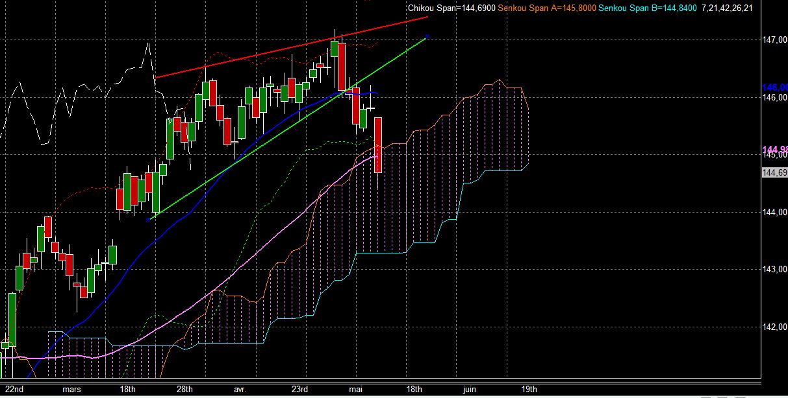The image size is (788, 398).
Task: Grab the blue handle at green line's lower end
Action: coord(149,219)
